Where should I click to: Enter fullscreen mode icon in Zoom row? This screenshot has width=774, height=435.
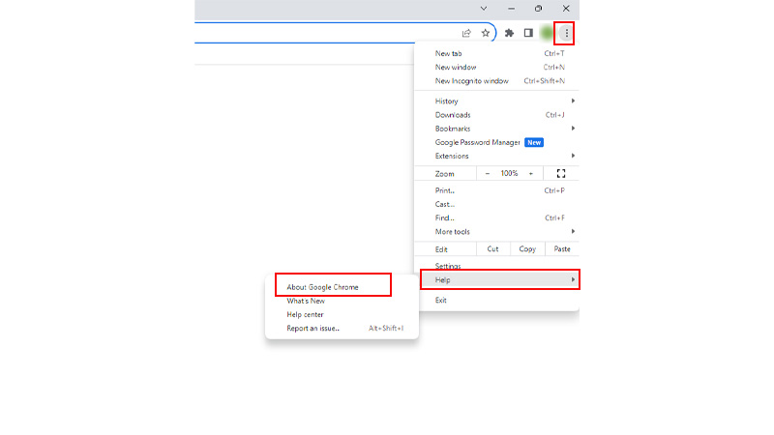coord(561,174)
